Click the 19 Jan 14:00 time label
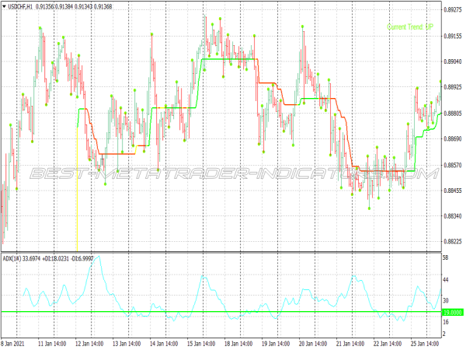Viewport: 466px width, 350px height. [276, 344]
